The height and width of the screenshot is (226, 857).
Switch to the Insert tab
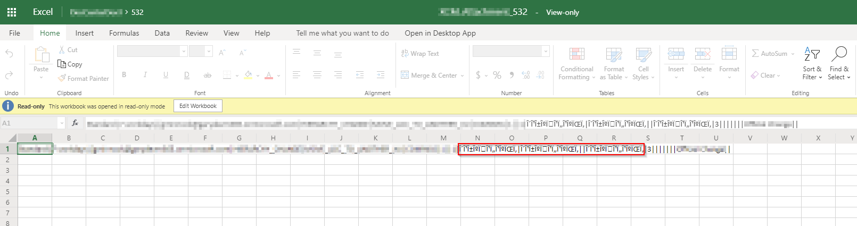pos(84,33)
